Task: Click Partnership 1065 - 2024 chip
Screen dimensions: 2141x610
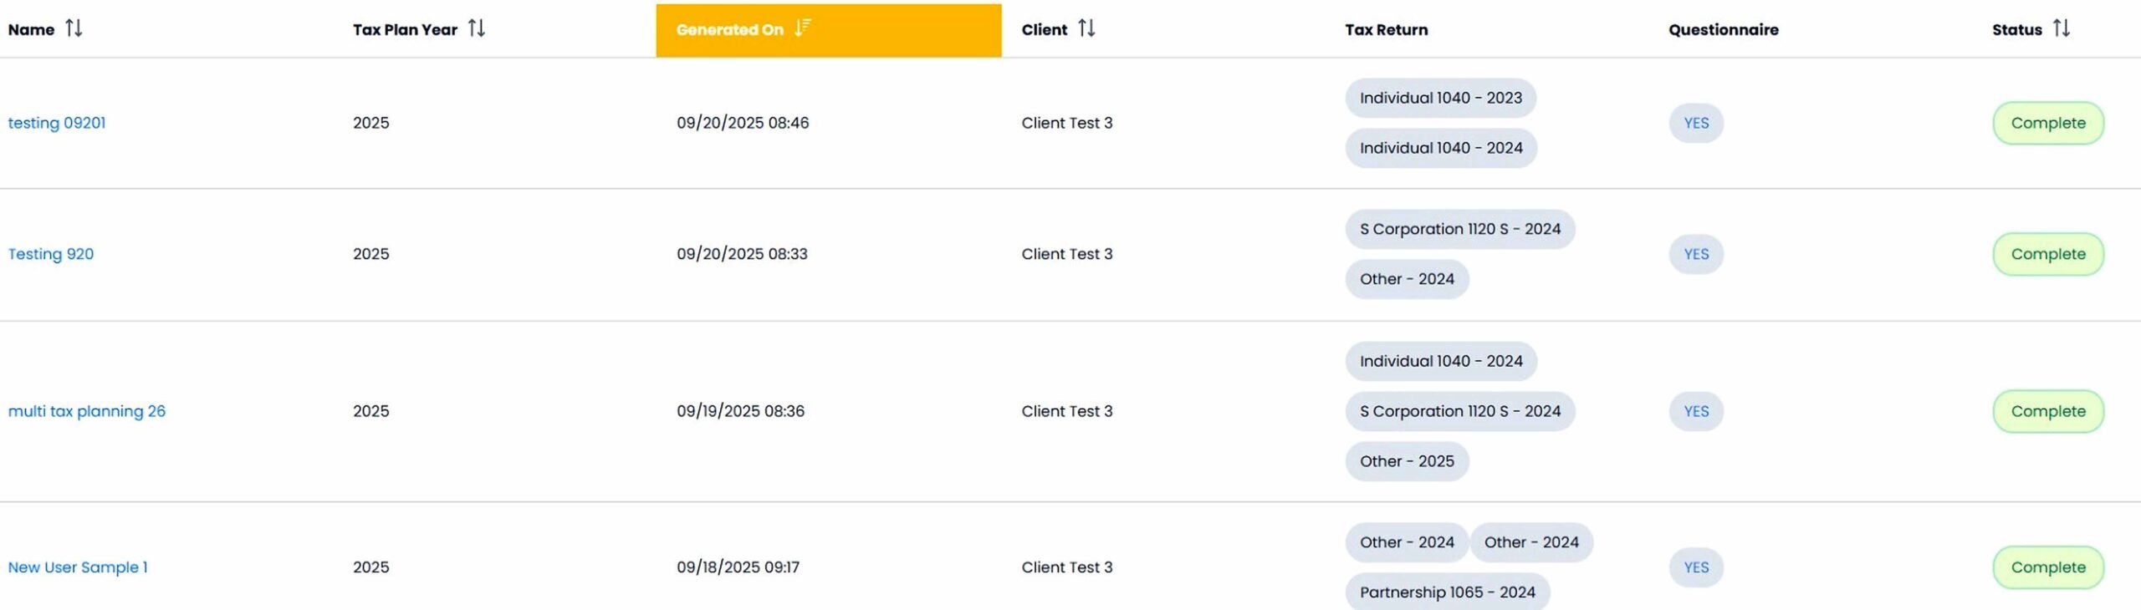Action: coord(1447,592)
